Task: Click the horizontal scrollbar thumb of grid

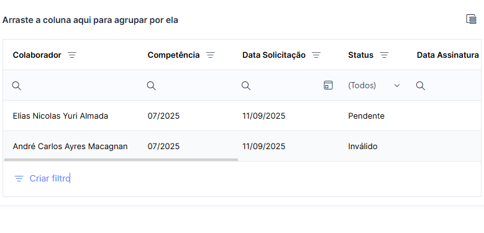Action: click(121, 160)
